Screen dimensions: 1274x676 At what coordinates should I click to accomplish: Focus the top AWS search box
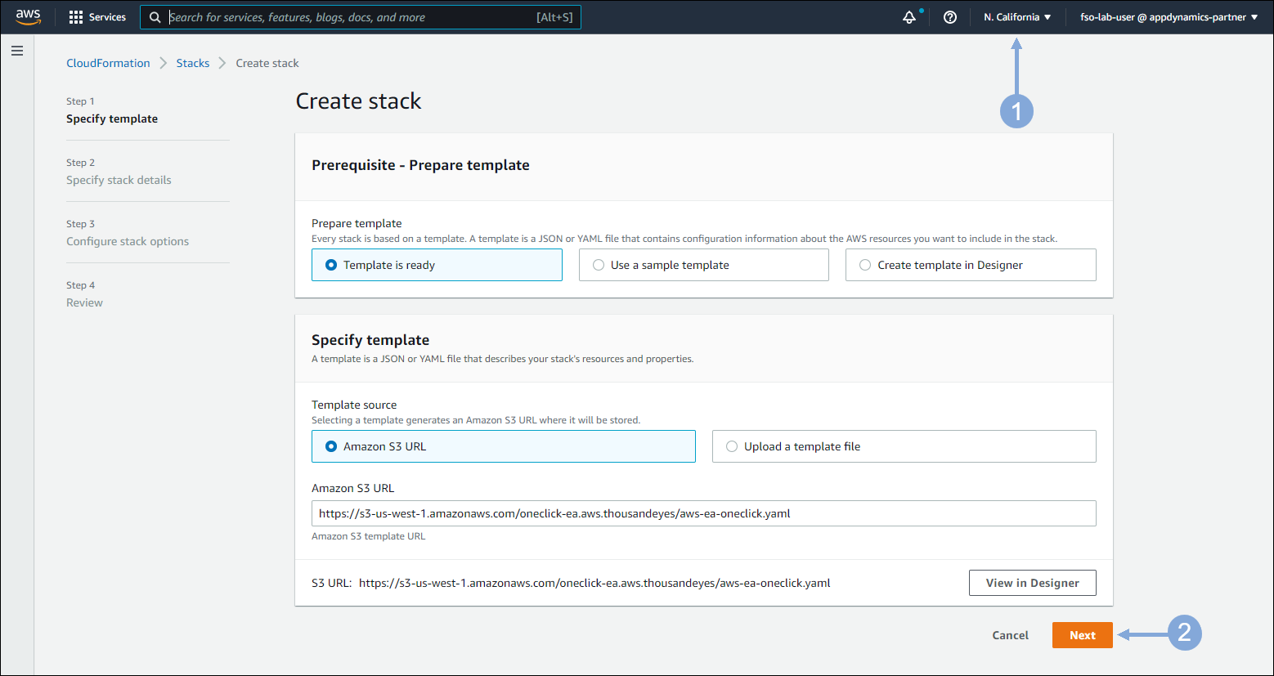pos(361,17)
